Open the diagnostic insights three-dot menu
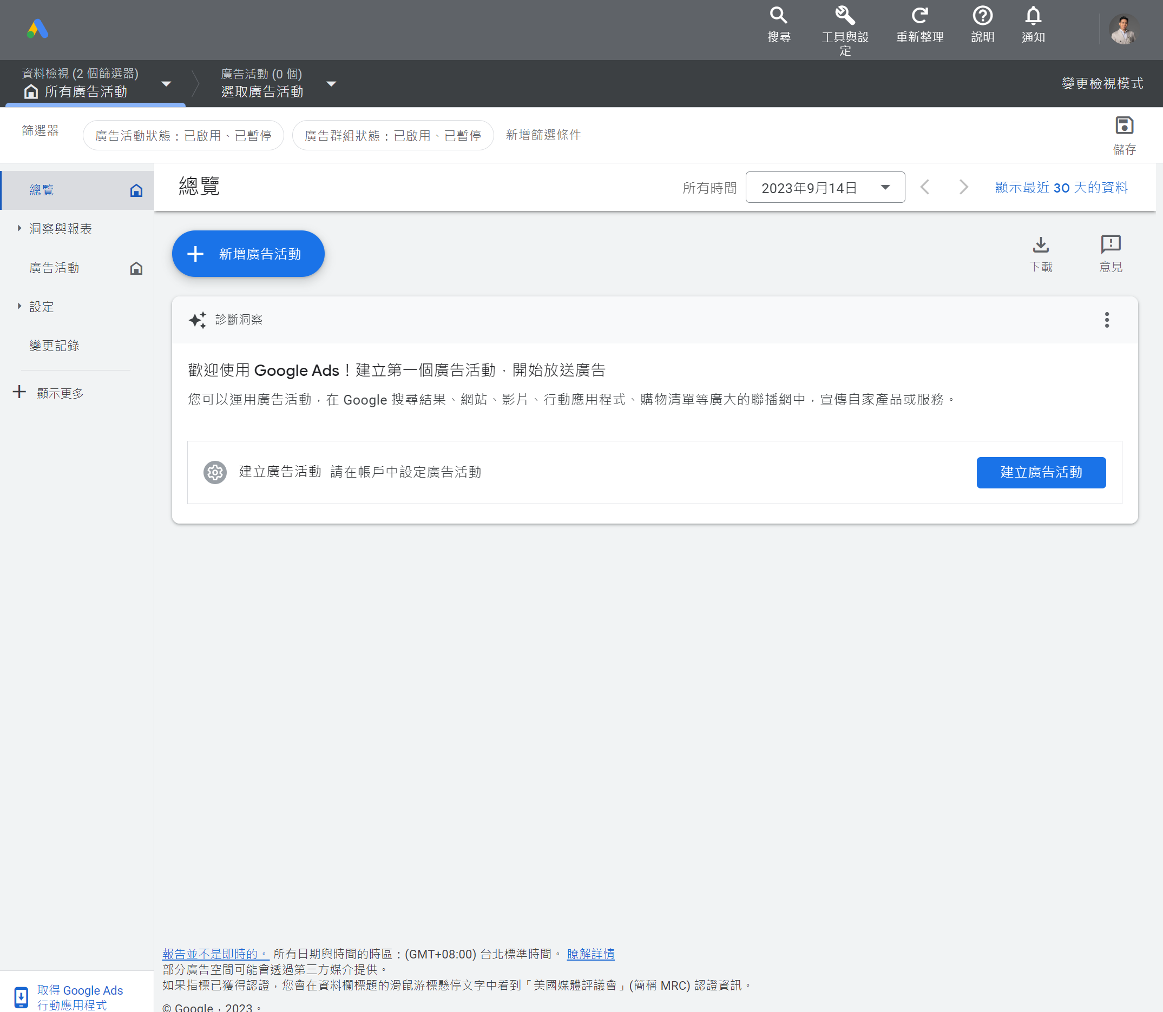Screen dimensions: 1163x1012 pyautogui.click(x=1106, y=320)
